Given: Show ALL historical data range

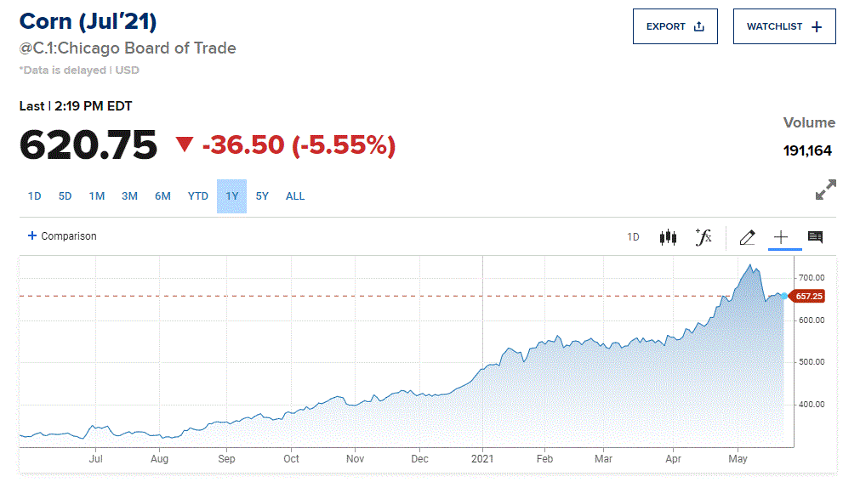Looking at the screenshot, I should (x=295, y=196).
